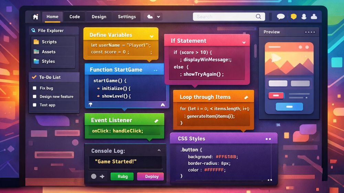Viewport: 344px width, 193px height.
Task: Check the Fix bug checkbox
Action: (34, 88)
